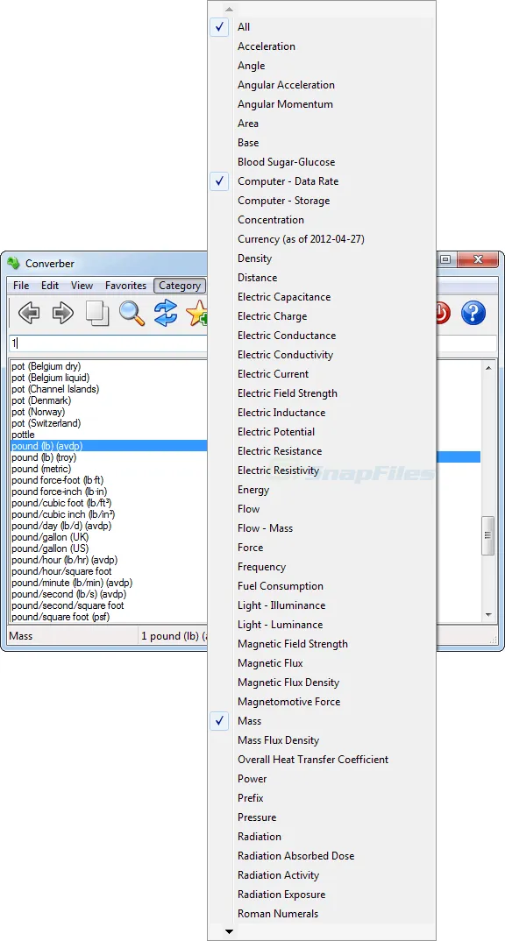This screenshot has width=505, height=941.
Task: Select Computer - Storage category
Action: pyautogui.click(x=322, y=201)
